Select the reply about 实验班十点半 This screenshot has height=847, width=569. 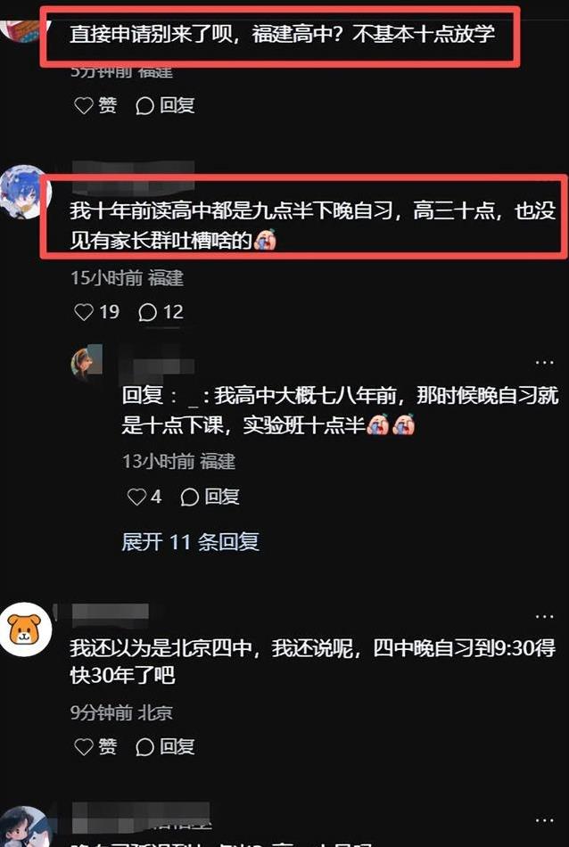341,411
